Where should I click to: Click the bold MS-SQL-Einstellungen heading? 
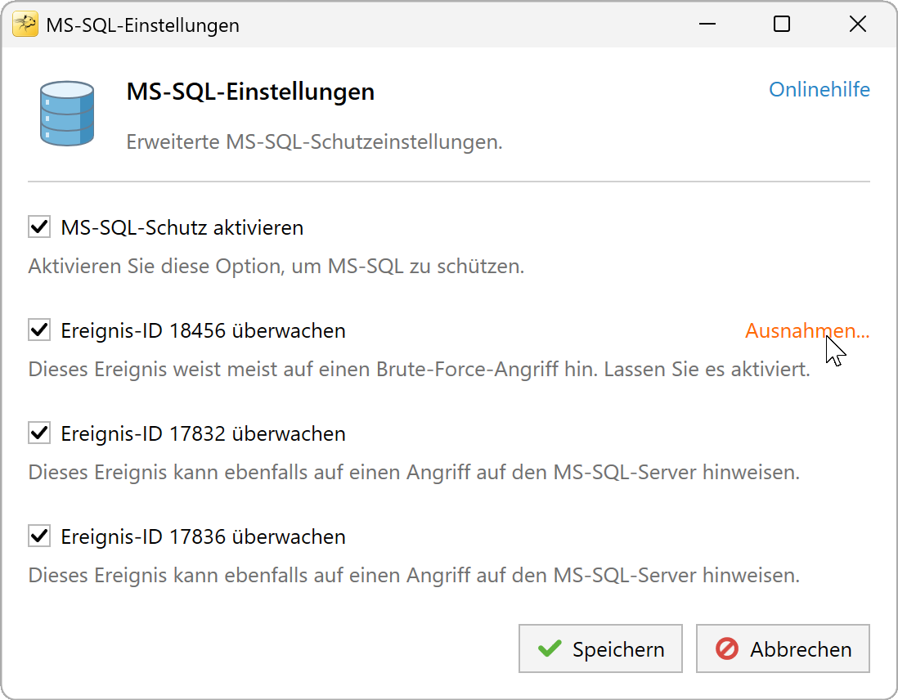tap(250, 92)
